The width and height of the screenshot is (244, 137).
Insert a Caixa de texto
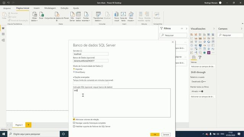point(123,17)
